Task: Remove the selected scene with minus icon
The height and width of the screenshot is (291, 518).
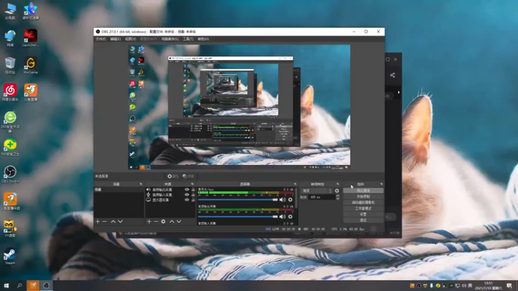Action: coord(105,221)
